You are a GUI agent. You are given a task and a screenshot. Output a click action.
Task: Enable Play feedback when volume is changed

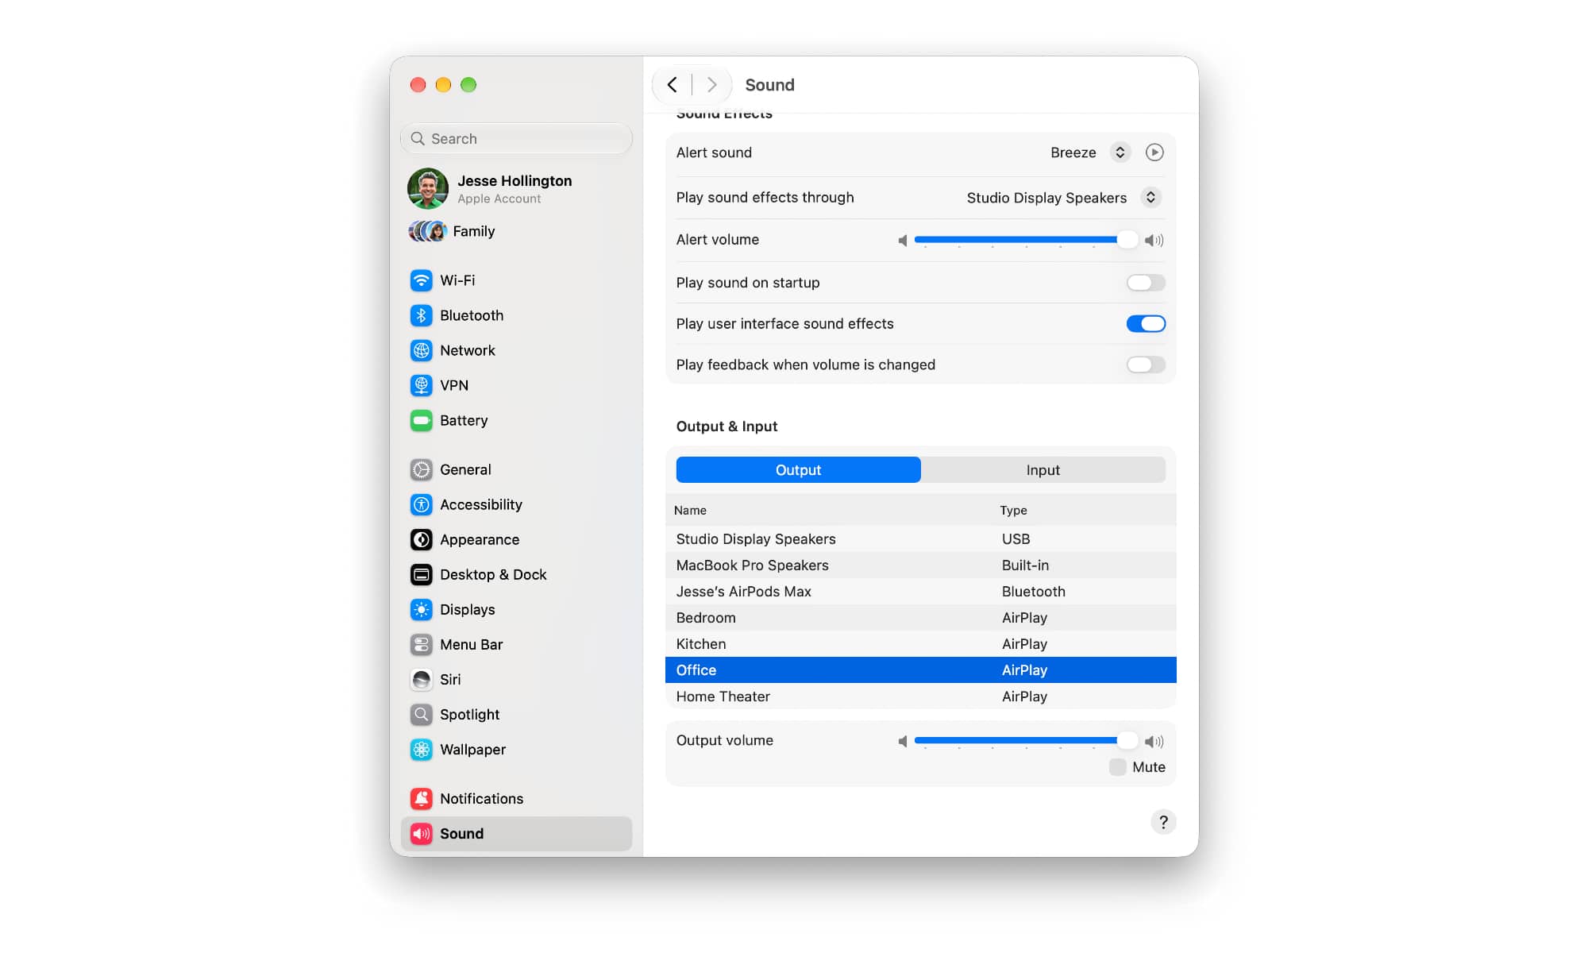1146,365
